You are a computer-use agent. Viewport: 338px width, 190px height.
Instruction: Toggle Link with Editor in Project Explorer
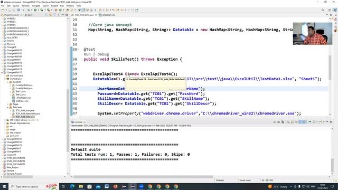coord(51,15)
